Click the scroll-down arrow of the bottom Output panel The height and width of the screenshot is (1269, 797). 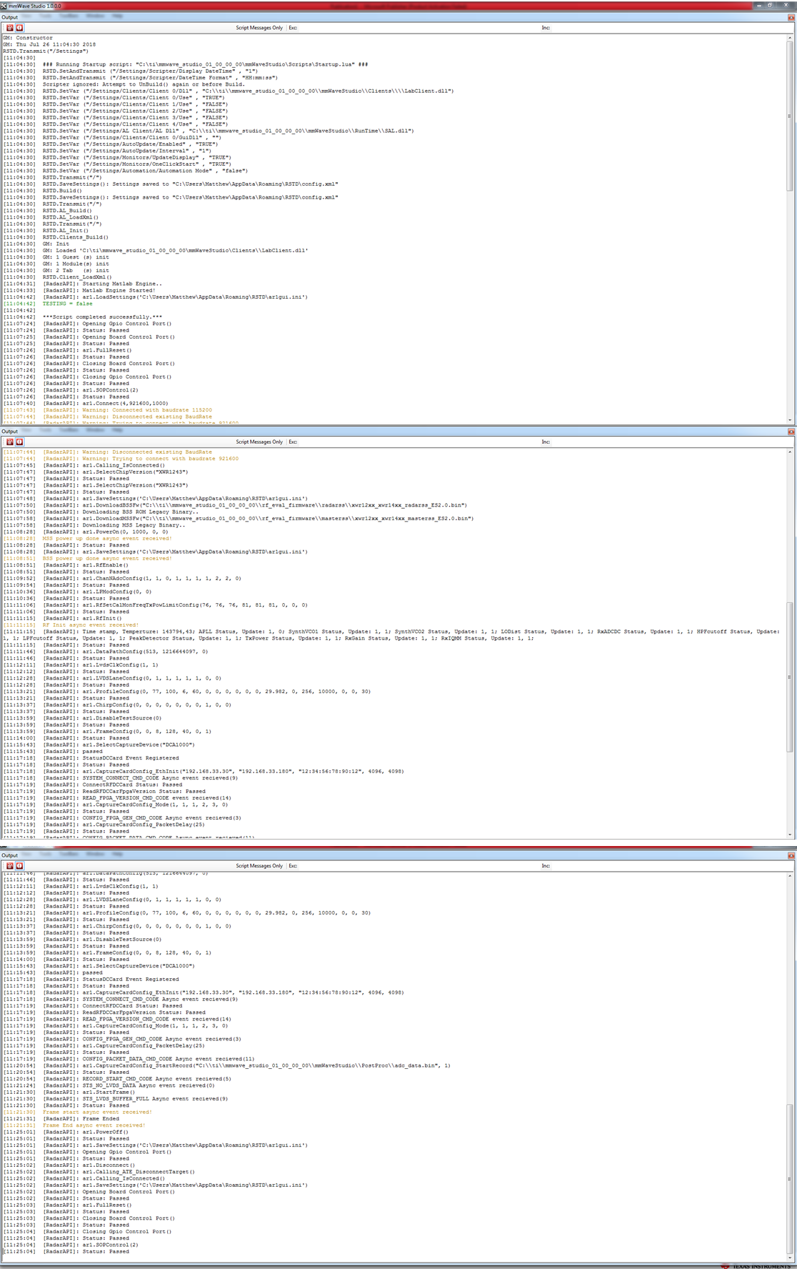(790, 1257)
